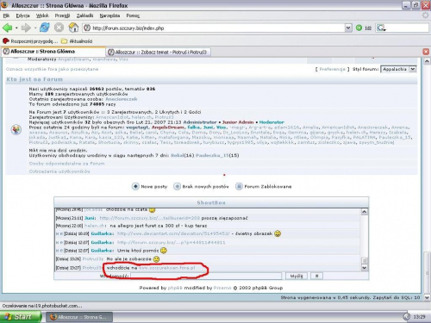Click the Nowe posty legend icon
This screenshot has width=431, height=323.
(135, 186)
